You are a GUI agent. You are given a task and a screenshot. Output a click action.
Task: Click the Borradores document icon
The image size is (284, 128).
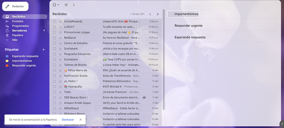7,31
